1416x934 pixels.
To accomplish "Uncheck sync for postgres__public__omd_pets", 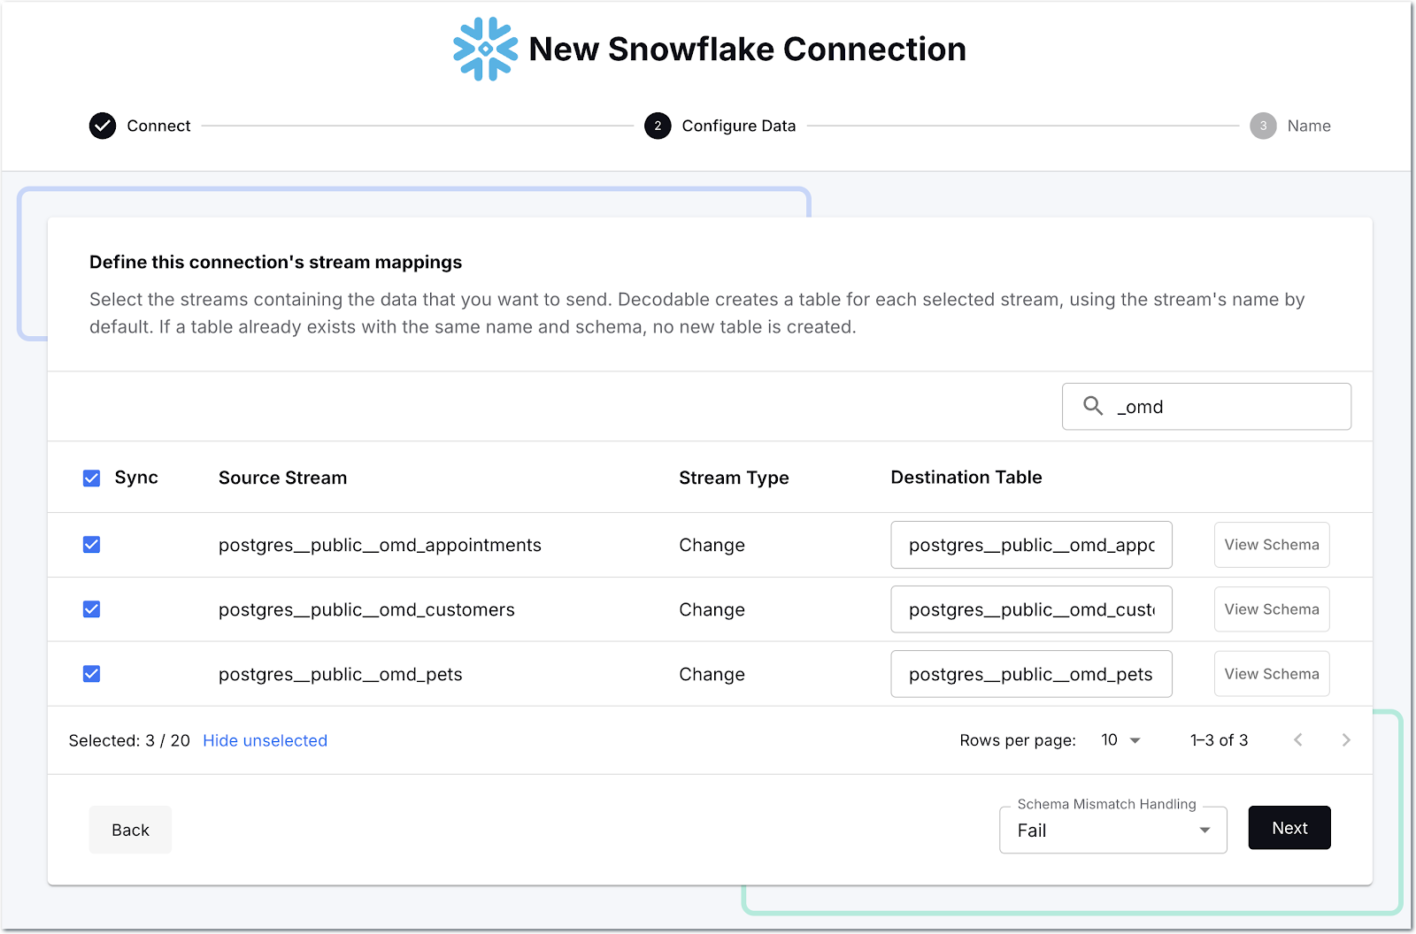I will (92, 674).
